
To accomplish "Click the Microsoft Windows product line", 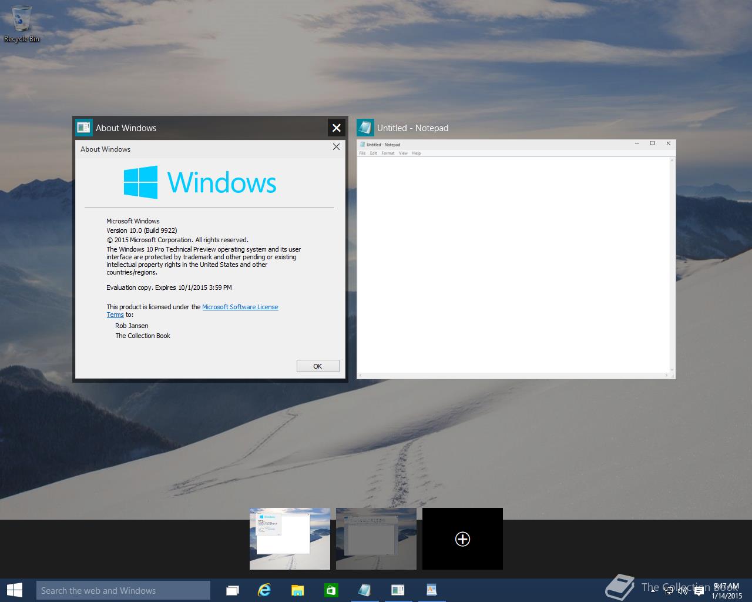I will (x=133, y=221).
